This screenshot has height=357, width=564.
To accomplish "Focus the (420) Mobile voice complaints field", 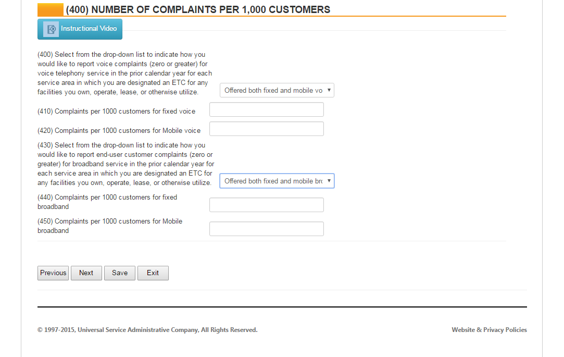I will click(x=266, y=129).
